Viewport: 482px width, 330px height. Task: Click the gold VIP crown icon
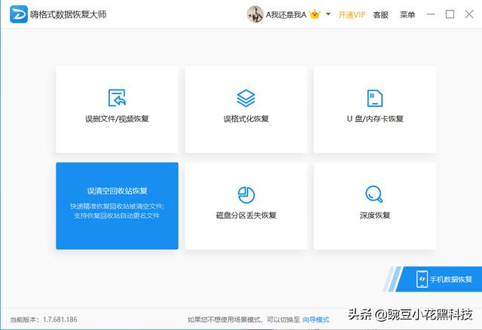click(x=315, y=14)
